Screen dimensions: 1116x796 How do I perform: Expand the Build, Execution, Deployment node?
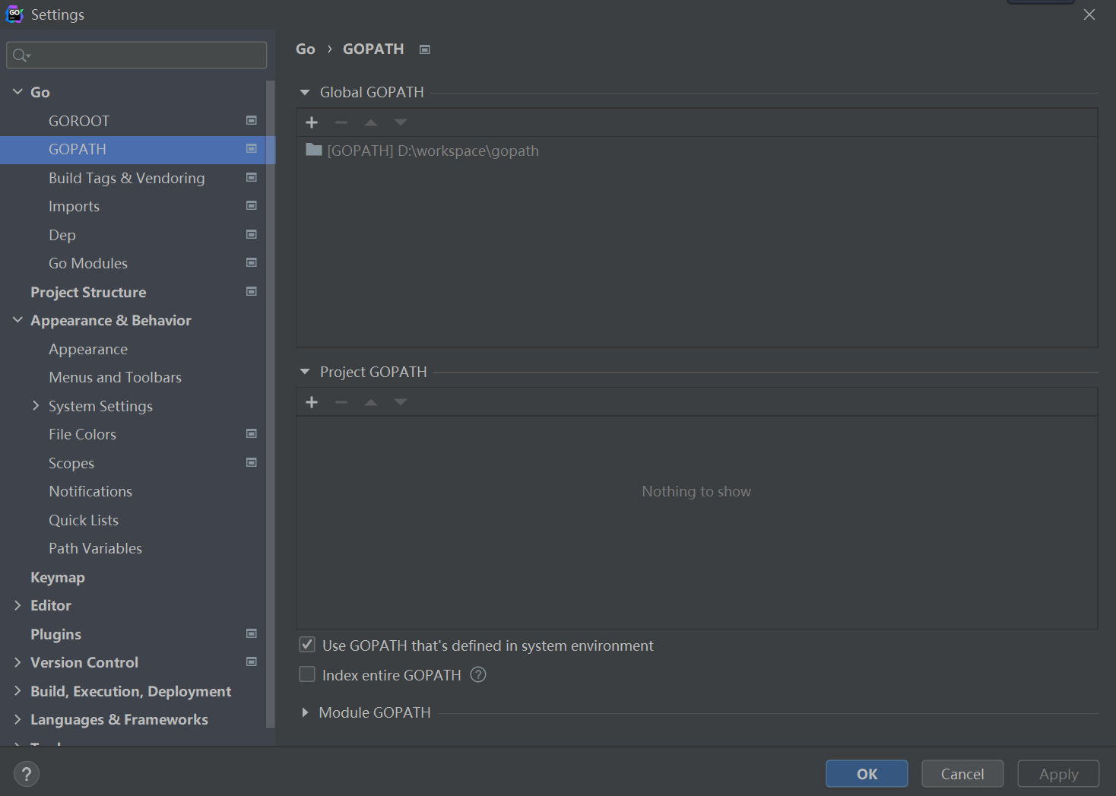[x=17, y=691]
